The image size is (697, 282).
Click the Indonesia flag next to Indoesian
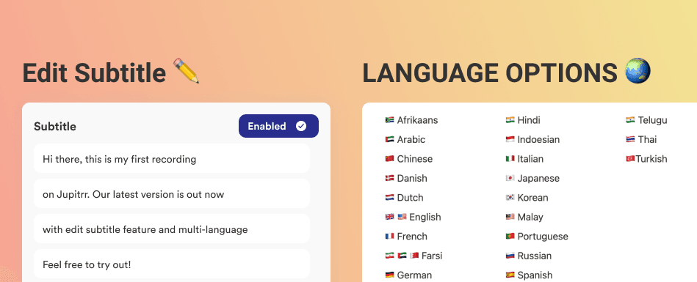(510, 140)
